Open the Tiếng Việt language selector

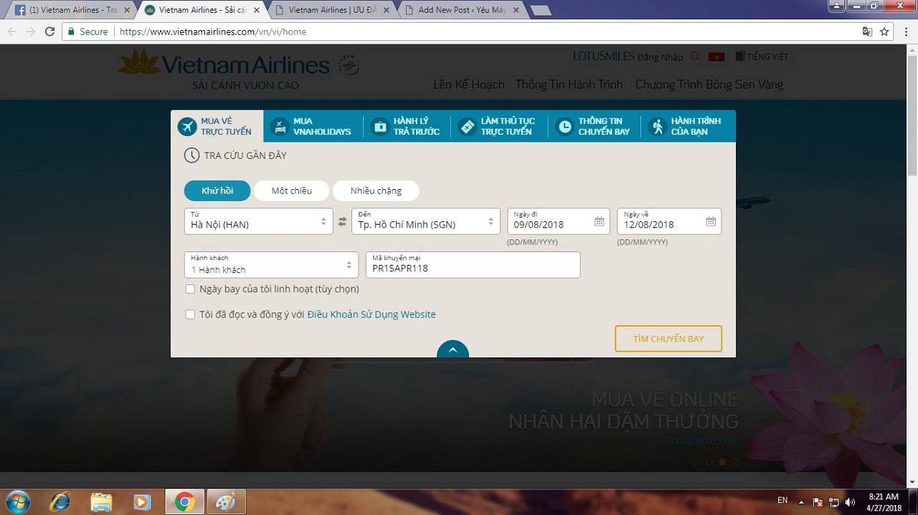[760, 57]
